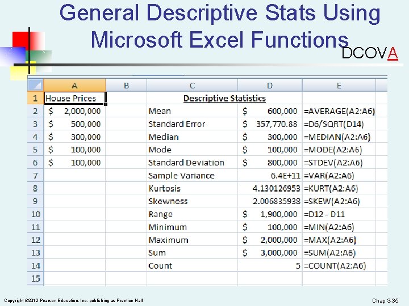Image resolution: width=409 pixels, height=306 pixels.
Task: Select column C header
Action: pos(192,86)
